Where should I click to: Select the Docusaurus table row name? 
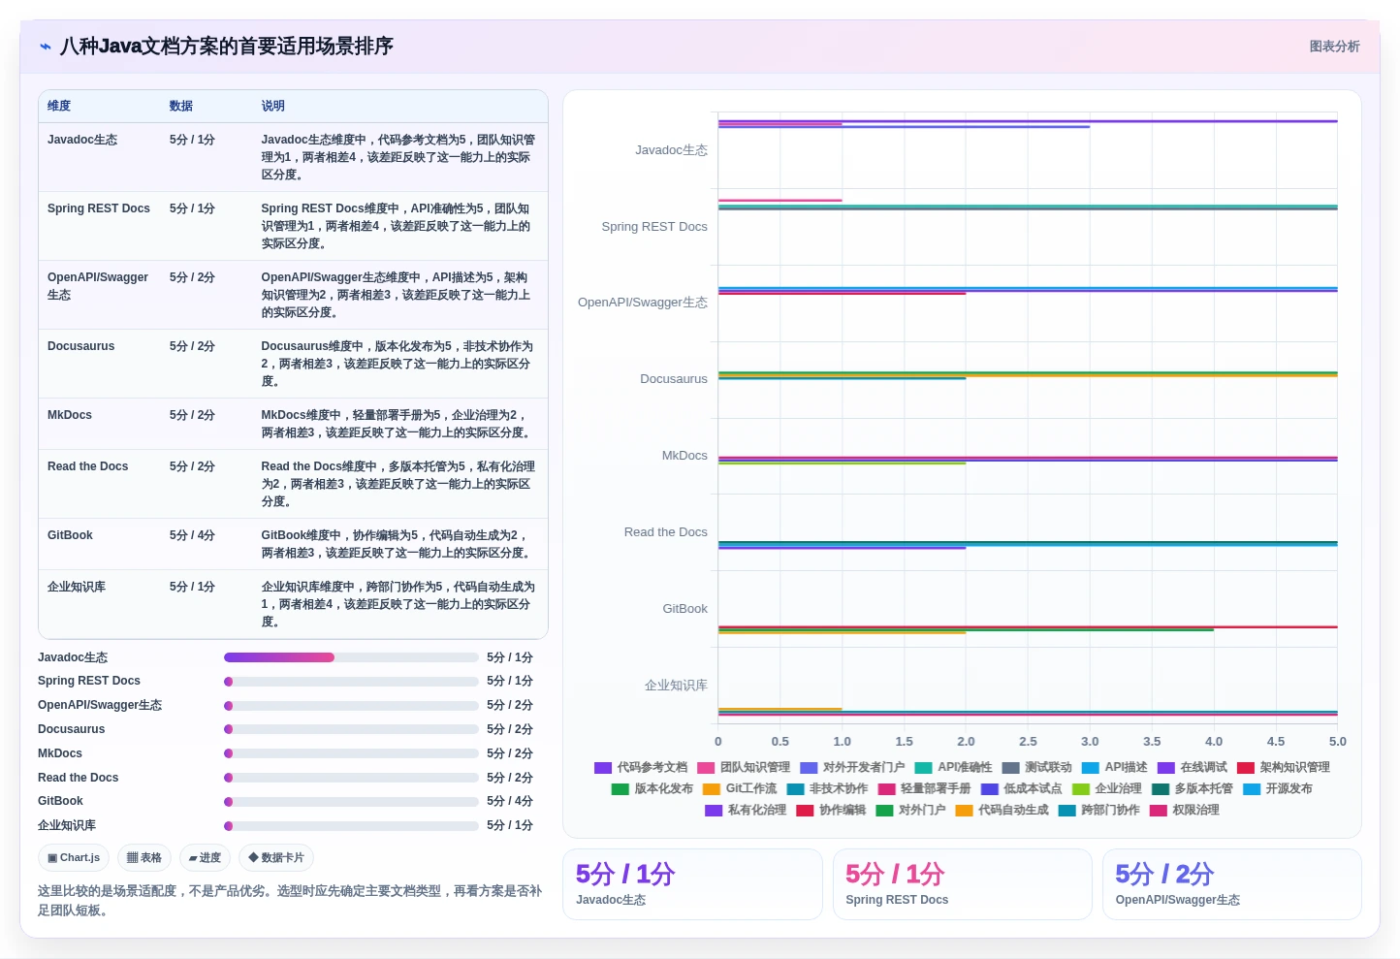(81, 346)
